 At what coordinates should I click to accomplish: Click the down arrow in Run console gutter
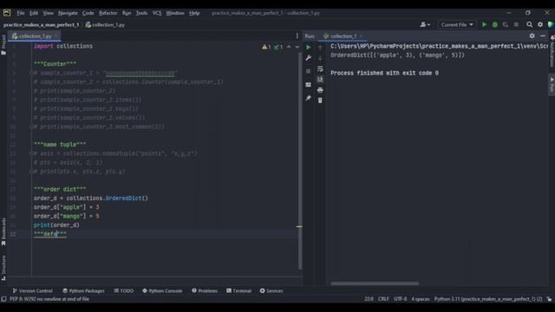point(320,58)
